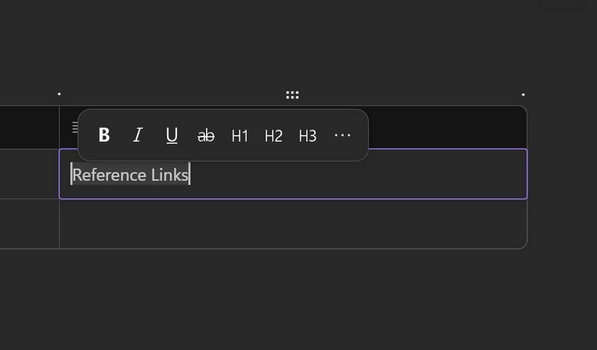Click the six-dot table drag handle
The height and width of the screenshot is (350, 597).
tap(293, 95)
